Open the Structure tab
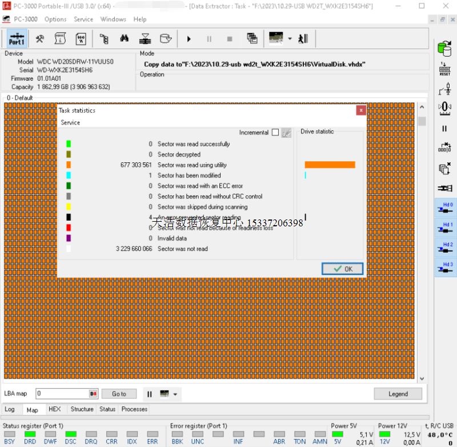Screen dimensions: 457x447 [82, 409]
